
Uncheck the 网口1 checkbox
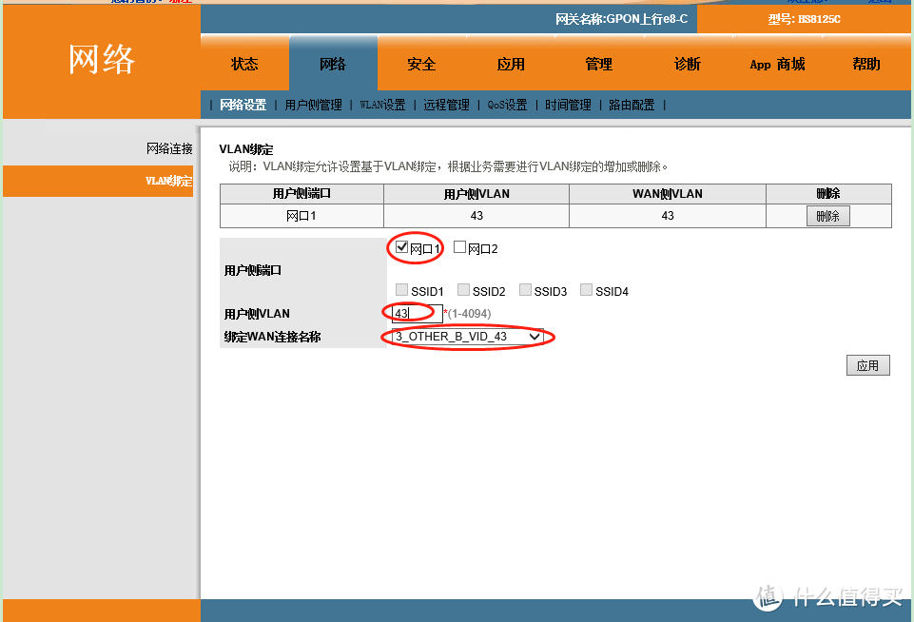pyautogui.click(x=400, y=248)
